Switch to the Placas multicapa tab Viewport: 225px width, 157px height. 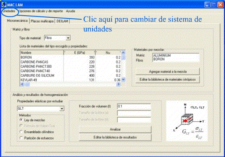pyautogui.click(x=42, y=21)
